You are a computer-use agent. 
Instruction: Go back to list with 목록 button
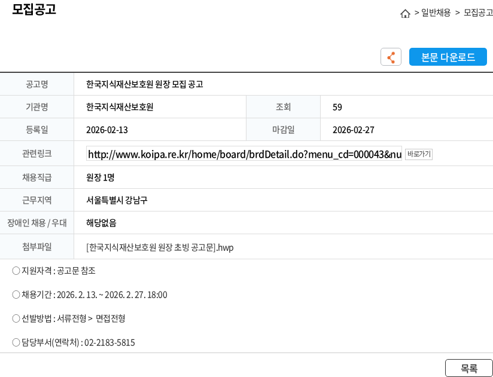tap(468, 368)
